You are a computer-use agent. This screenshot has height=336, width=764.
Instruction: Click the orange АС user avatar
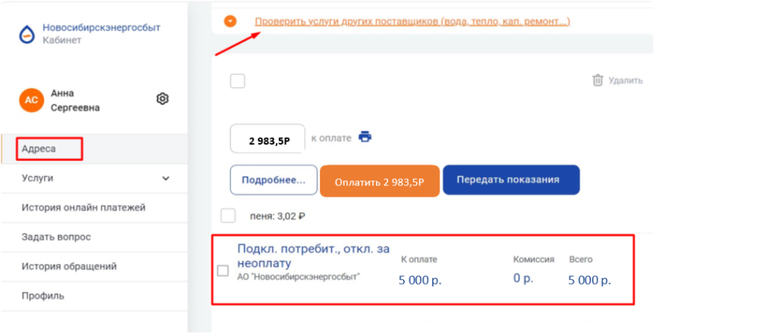31,100
